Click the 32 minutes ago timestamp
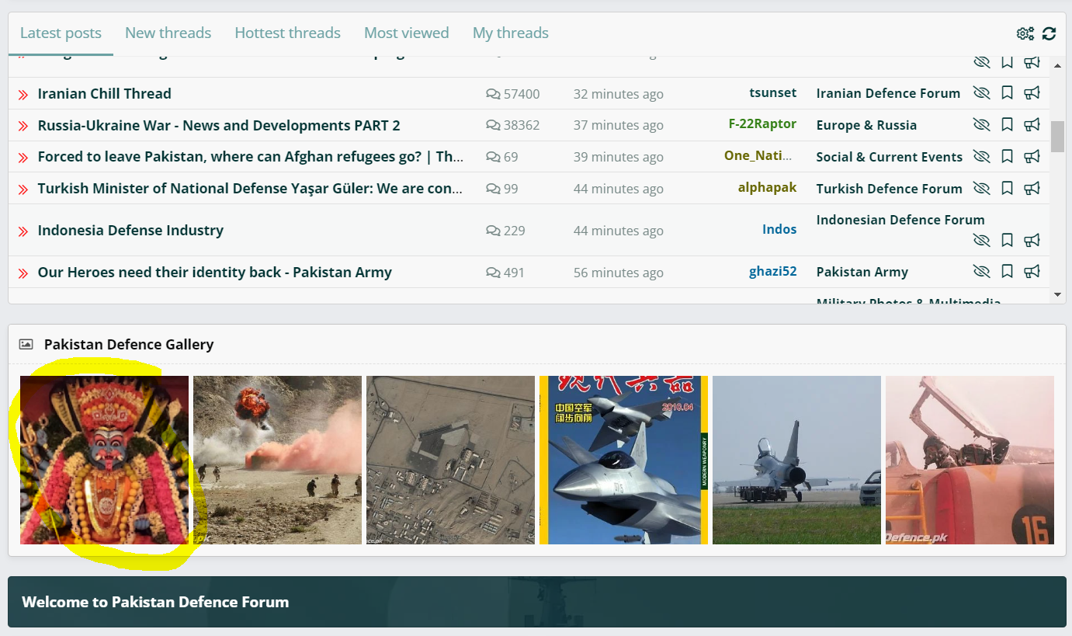 [x=619, y=94]
